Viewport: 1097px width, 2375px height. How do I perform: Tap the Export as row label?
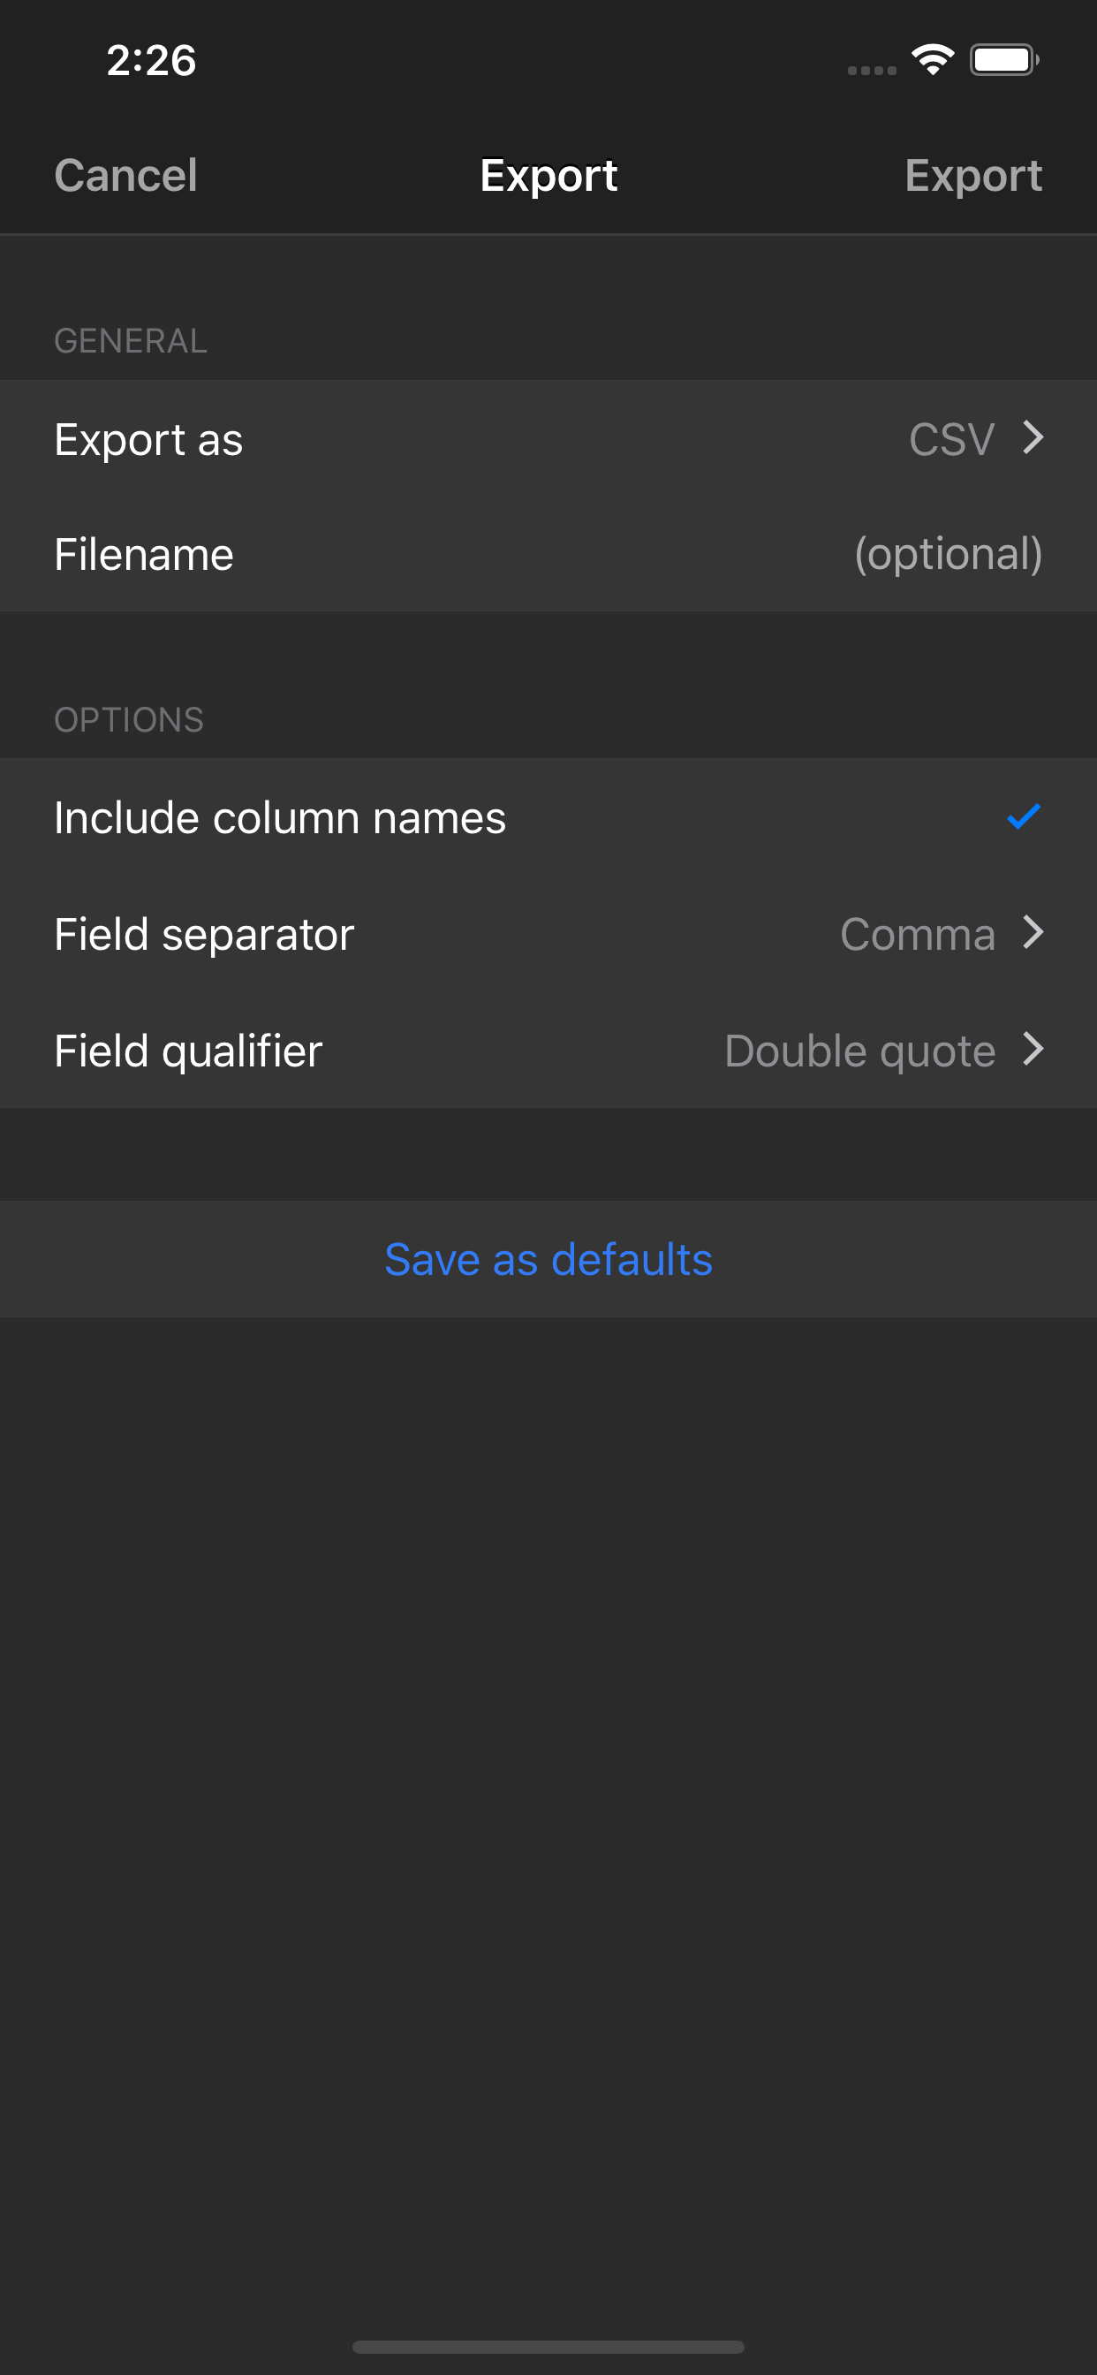tap(148, 439)
